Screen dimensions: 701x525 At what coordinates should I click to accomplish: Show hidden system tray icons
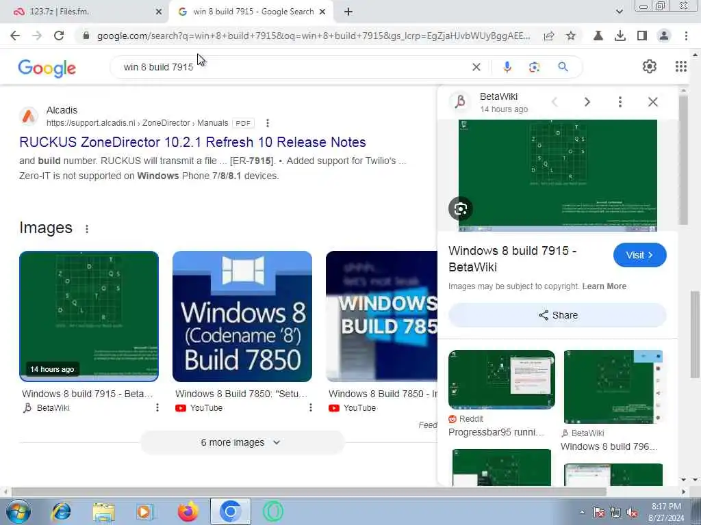tap(582, 513)
